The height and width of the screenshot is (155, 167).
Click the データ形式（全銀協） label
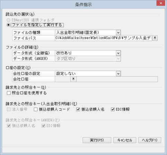(x=34, y=53)
